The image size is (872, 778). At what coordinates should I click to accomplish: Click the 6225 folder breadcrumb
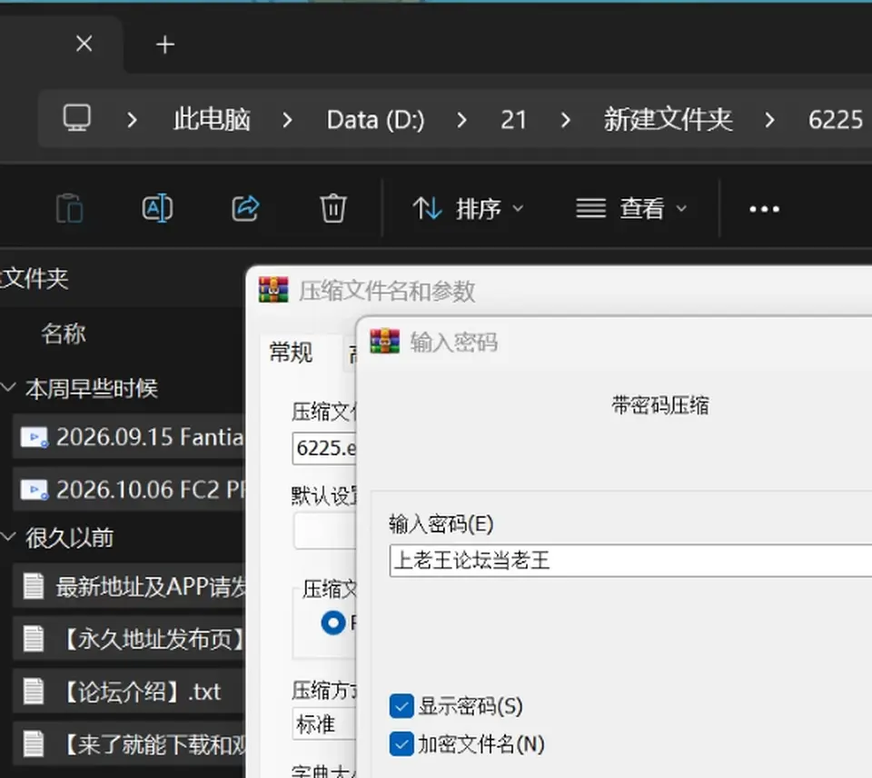836,120
